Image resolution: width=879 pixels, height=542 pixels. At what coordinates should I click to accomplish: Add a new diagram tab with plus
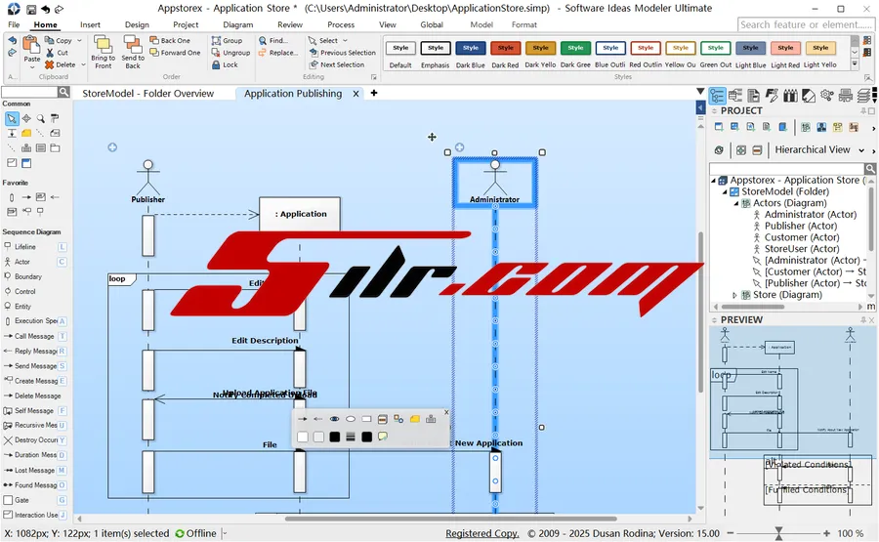374,93
